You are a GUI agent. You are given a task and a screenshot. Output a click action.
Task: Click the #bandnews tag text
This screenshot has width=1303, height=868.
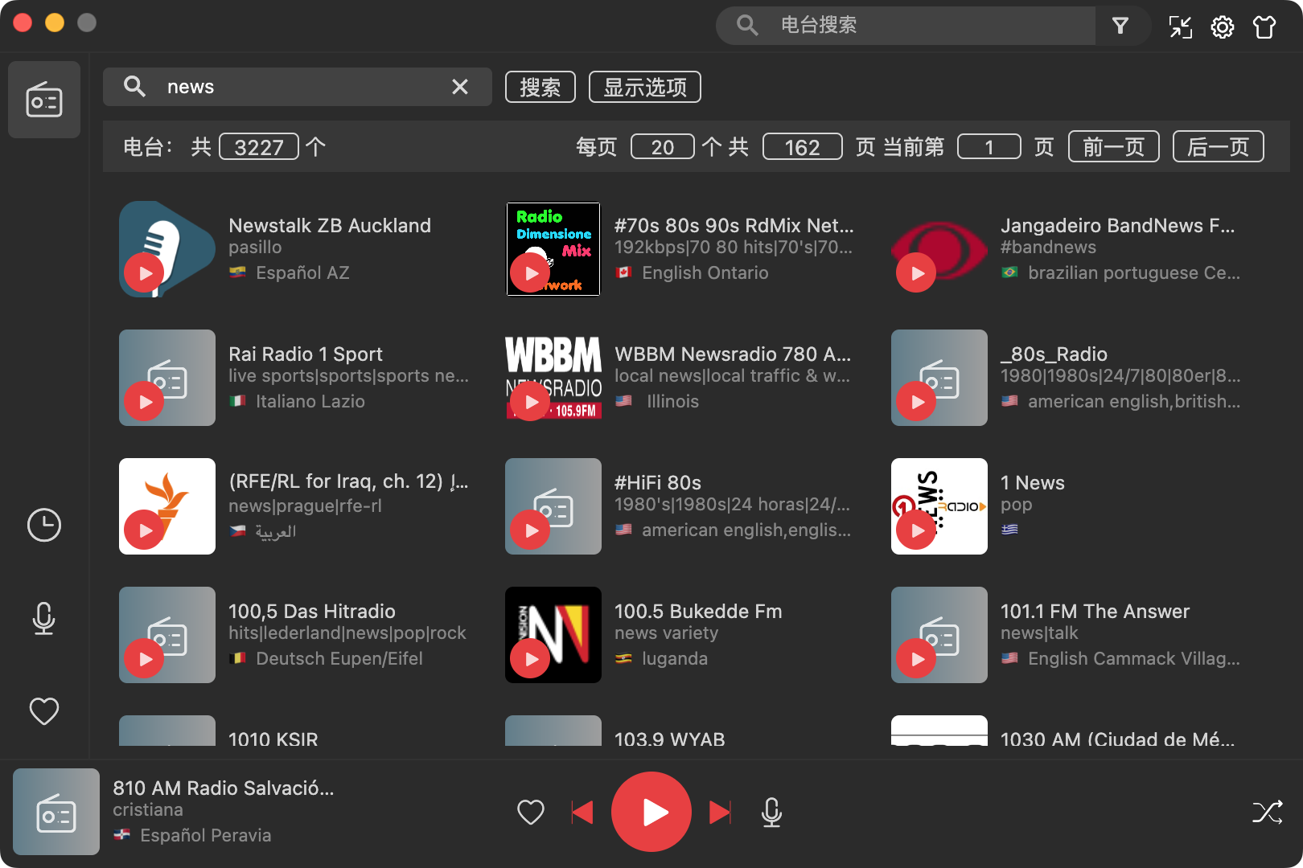pyautogui.click(x=1048, y=248)
